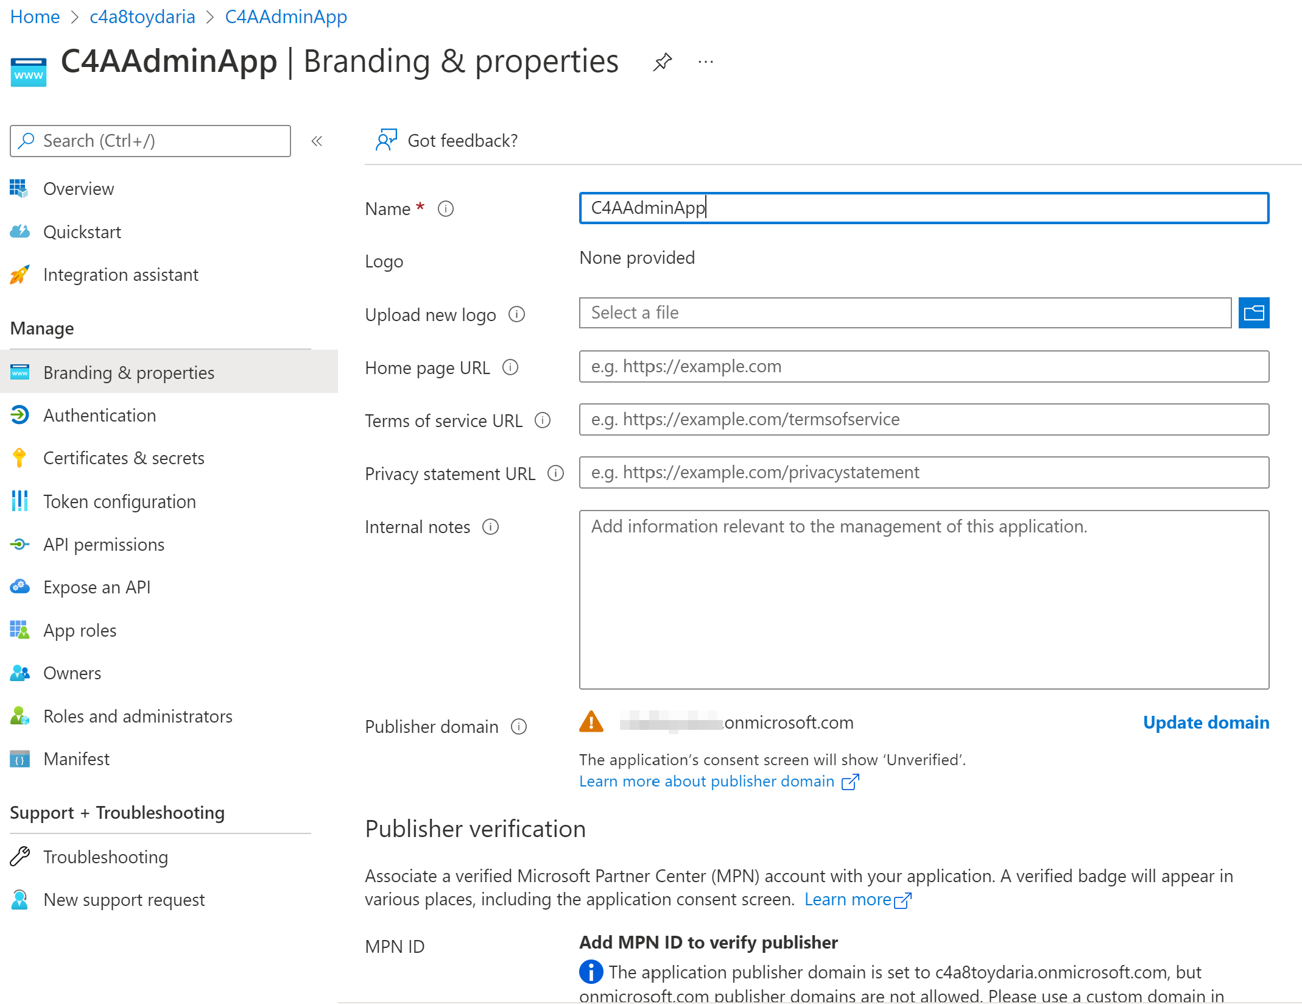Click the Expose an API cloud icon
This screenshot has height=1004, width=1302.
click(19, 587)
